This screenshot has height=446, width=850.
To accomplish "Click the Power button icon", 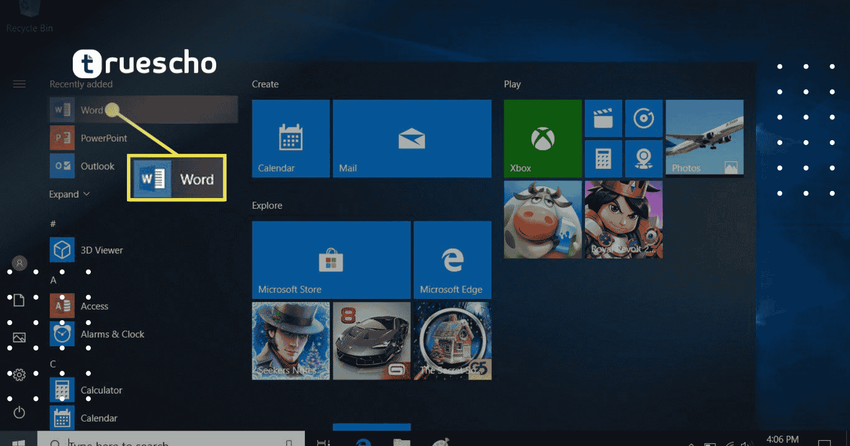I will tap(19, 413).
